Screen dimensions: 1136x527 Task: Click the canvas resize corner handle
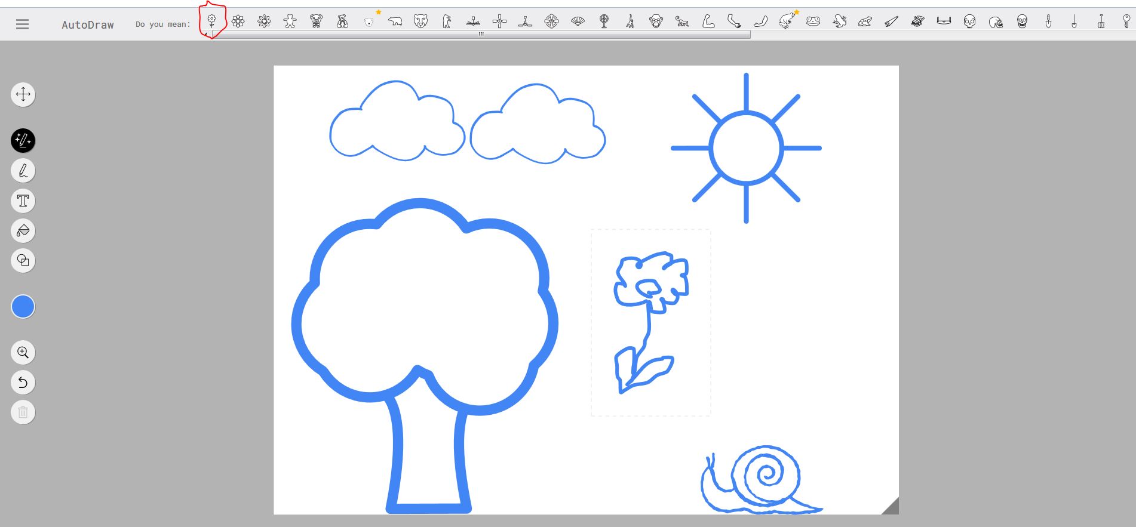coord(891,506)
